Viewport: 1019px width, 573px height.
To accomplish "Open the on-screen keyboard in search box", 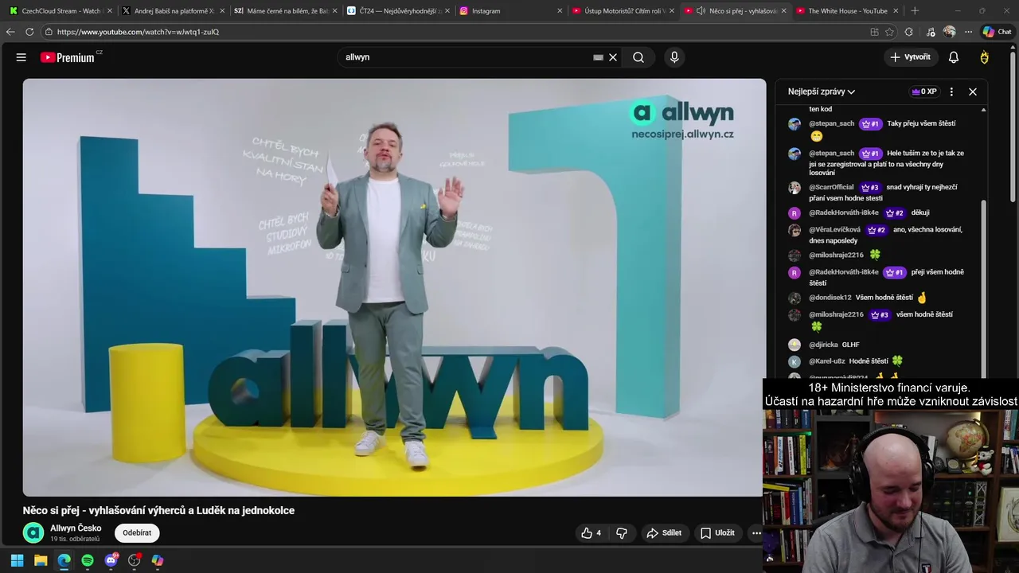I will coord(598,57).
